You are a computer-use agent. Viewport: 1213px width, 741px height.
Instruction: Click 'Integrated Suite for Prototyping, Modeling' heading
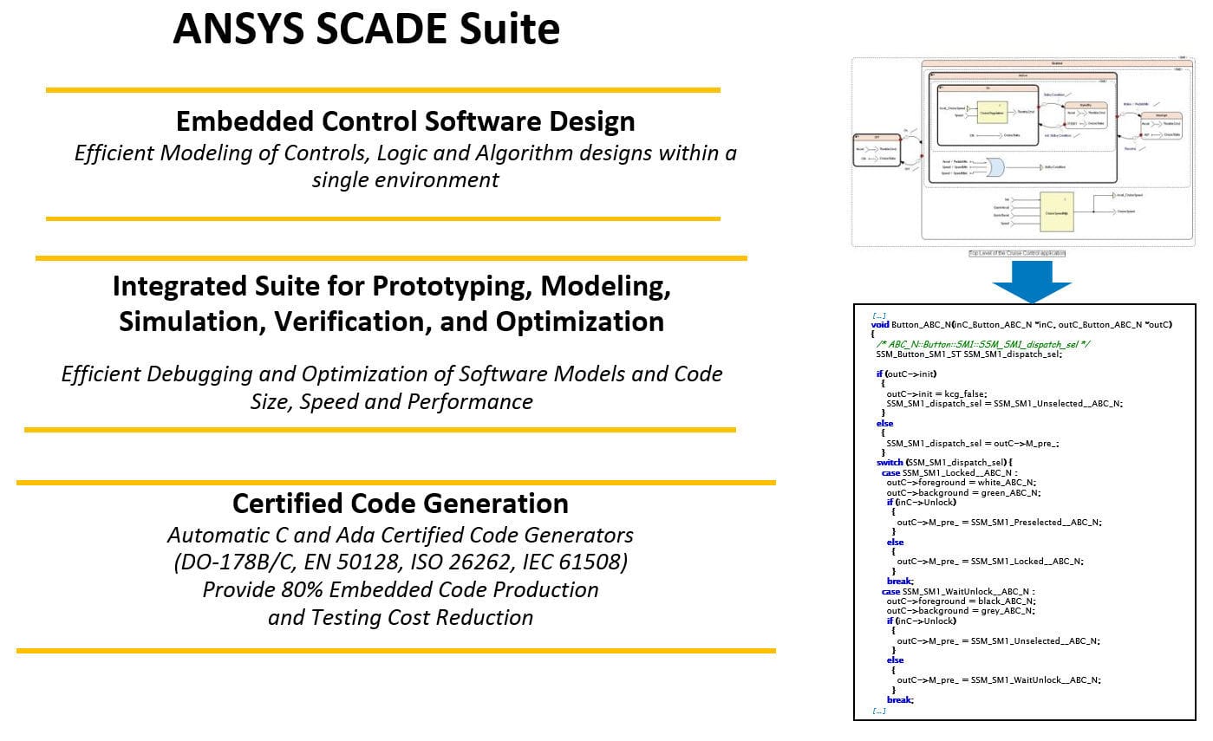point(391,286)
